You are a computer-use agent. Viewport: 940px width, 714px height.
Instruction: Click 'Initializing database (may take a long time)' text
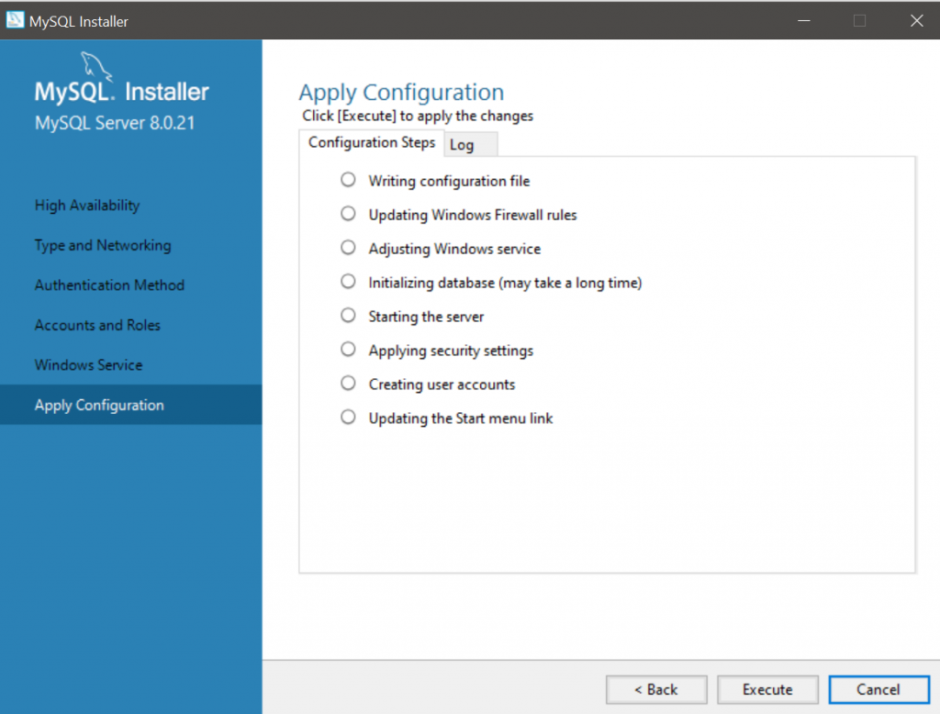click(505, 283)
